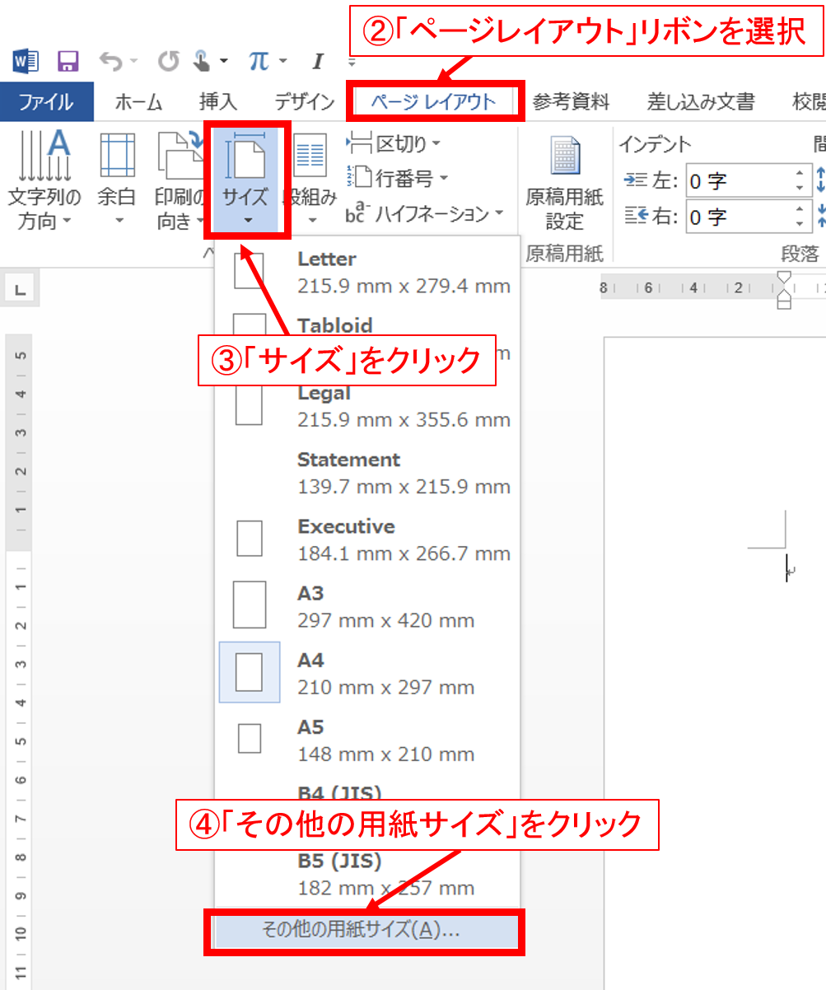The image size is (826, 990).
Task: Choose Executive paper size
Action: 367,539
